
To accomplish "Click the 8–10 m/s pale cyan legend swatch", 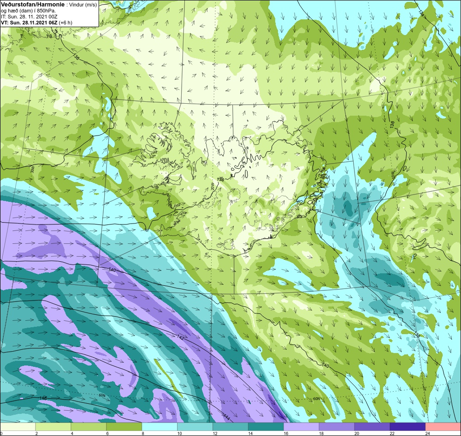I will [160, 426].
